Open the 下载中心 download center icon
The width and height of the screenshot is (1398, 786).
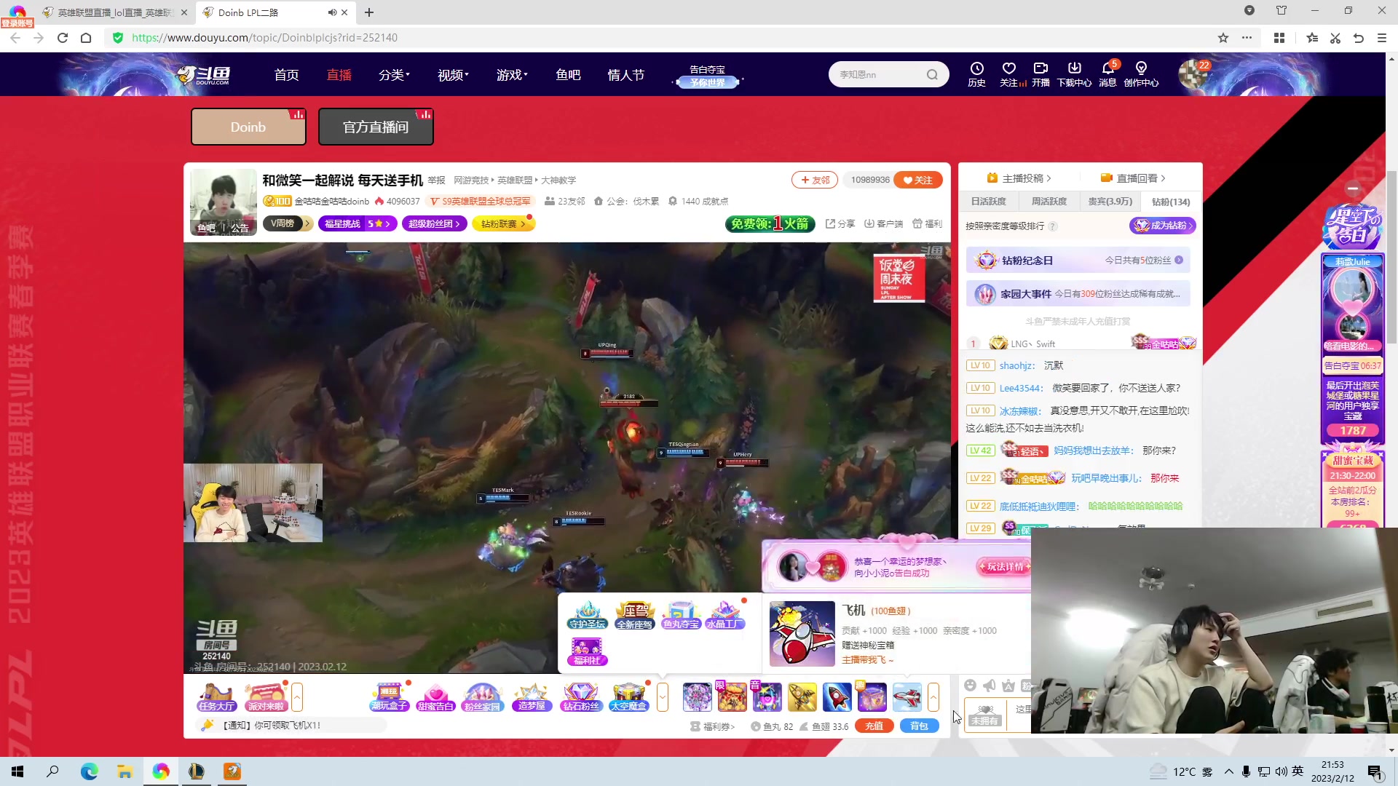click(1074, 74)
